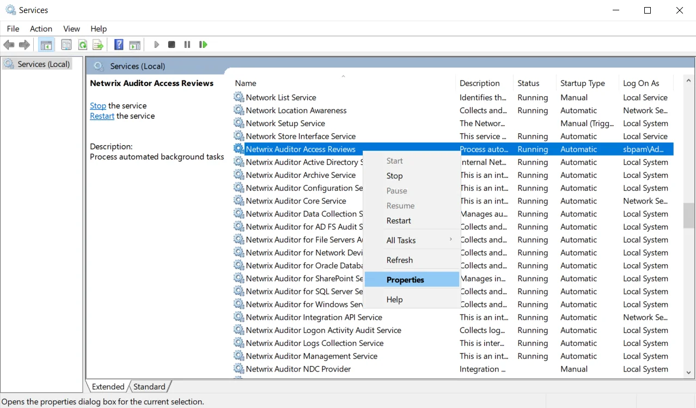Image resolution: width=696 pixels, height=408 pixels.
Task: Switch to the Standard tab
Action: click(149, 386)
